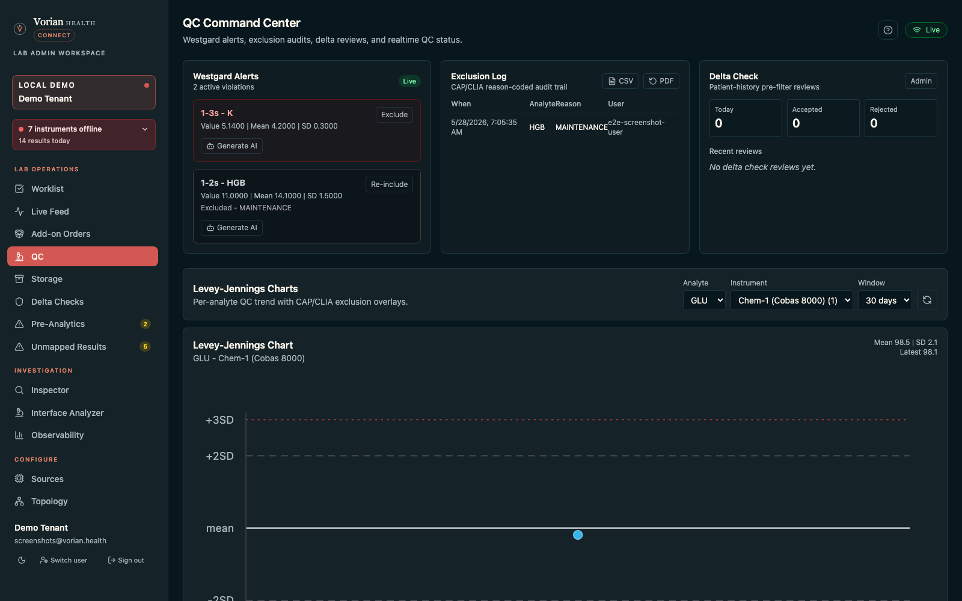Open Interface Analyzer

pyautogui.click(x=82, y=413)
